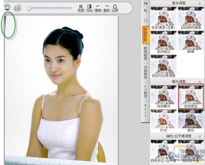Click the 1:1 actual size icon

point(17,8)
